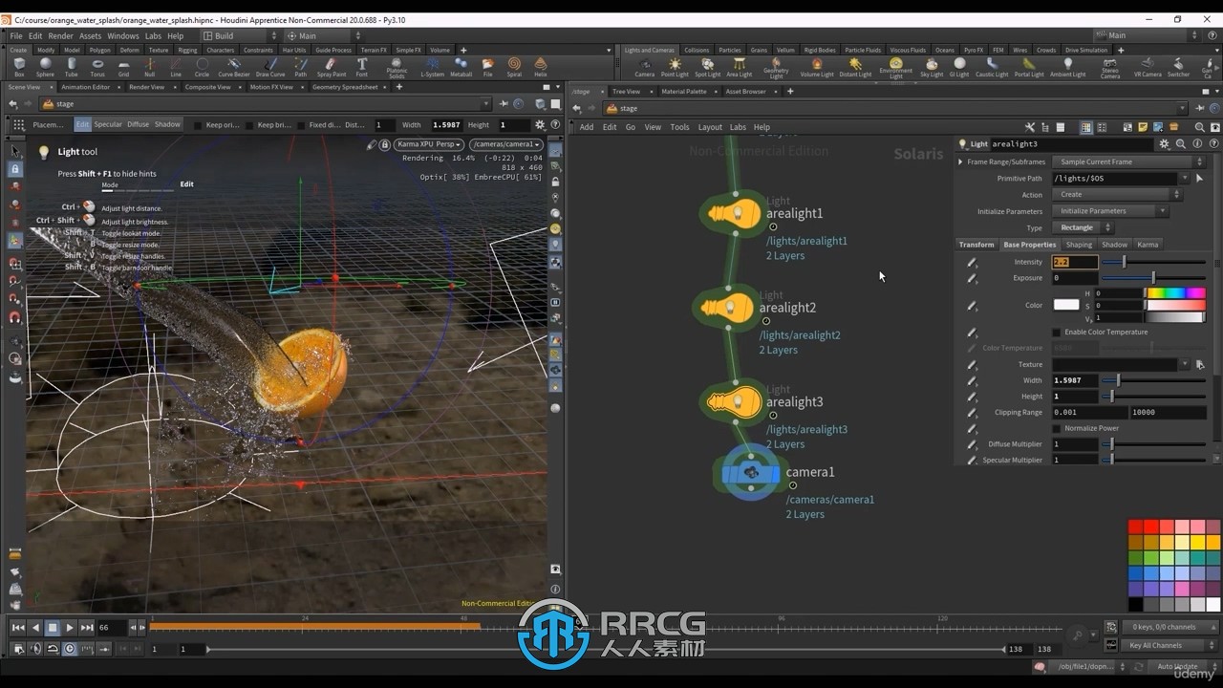Select the Metaball tool
Screen dimensions: 1223x688
461,67
